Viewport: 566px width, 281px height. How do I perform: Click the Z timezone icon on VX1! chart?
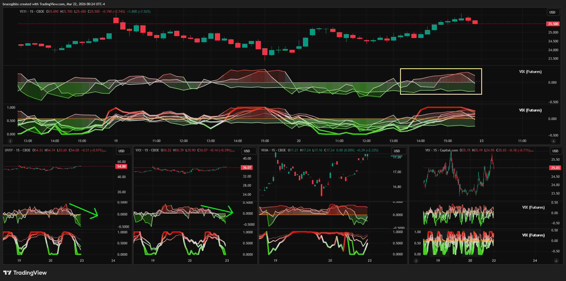tap(10, 141)
